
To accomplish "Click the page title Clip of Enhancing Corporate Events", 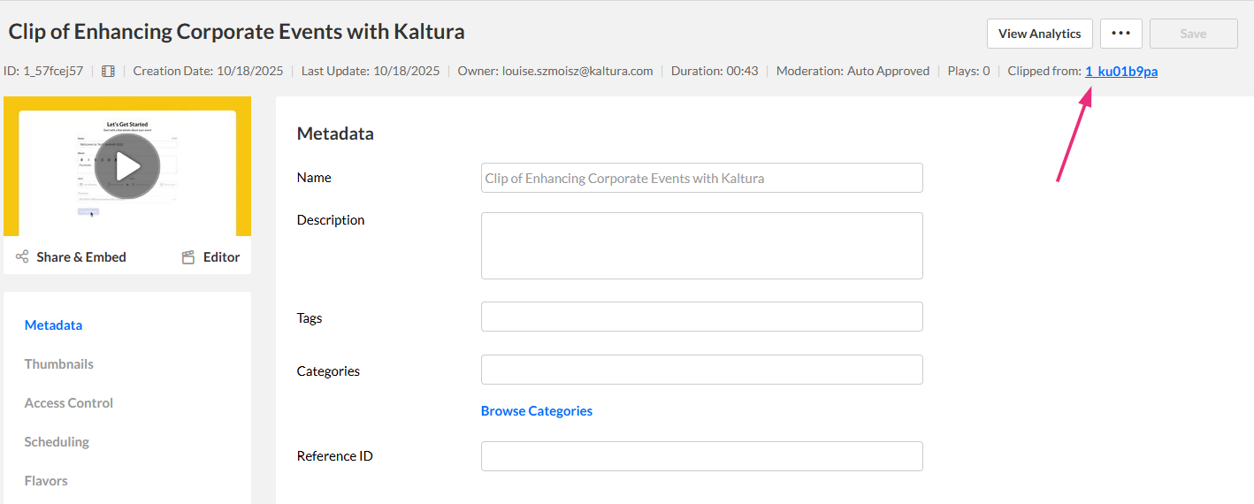I will pos(236,32).
